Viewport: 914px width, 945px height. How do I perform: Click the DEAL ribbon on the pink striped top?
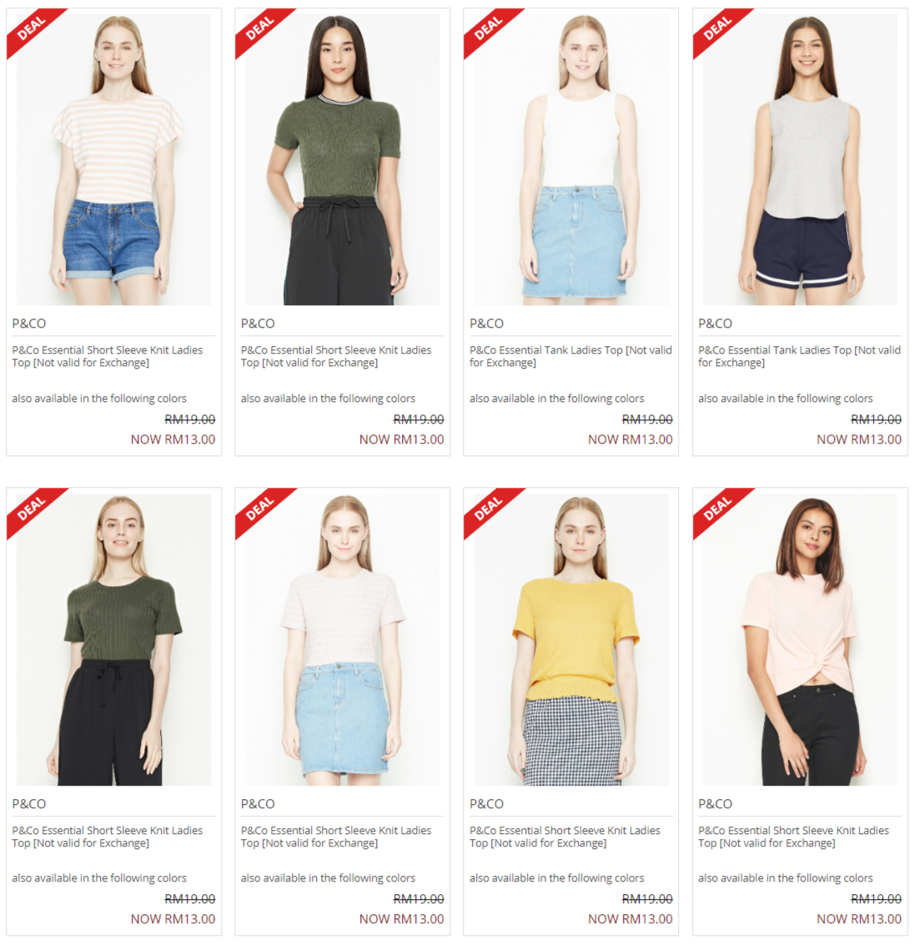32,29
